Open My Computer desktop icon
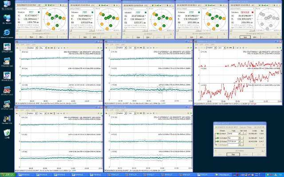Viewport: 284px width, 177px height. [x=7, y=5]
